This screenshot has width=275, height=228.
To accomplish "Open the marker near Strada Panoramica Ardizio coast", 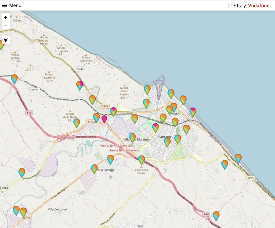I will (238, 158).
